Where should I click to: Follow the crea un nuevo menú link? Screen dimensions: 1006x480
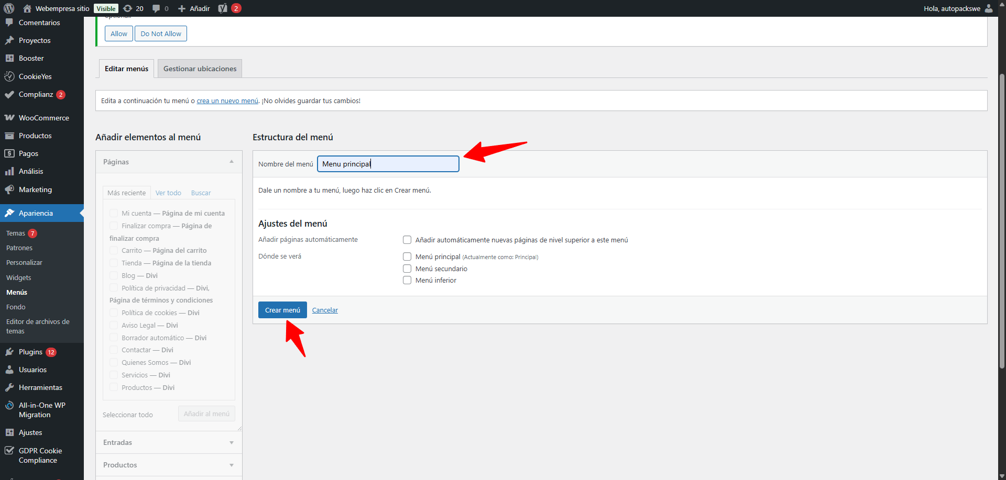(x=227, y=101)
